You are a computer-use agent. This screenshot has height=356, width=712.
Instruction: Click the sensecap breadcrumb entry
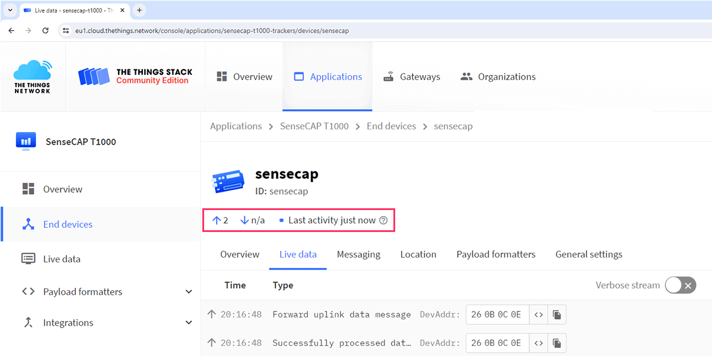tap(453, 126)
